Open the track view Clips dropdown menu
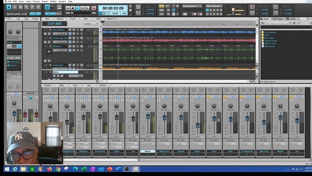Screen dimensions: 312x176 click(x=87, y=19)
